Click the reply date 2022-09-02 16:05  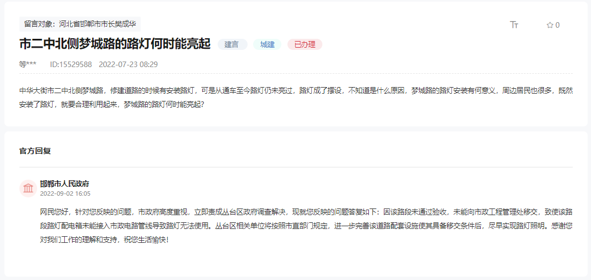tap(65, 194)
